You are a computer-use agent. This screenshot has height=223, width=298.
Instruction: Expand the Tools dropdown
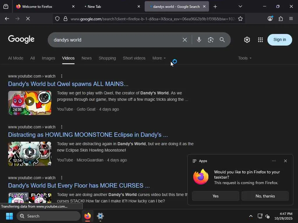(x=245, y=58)
